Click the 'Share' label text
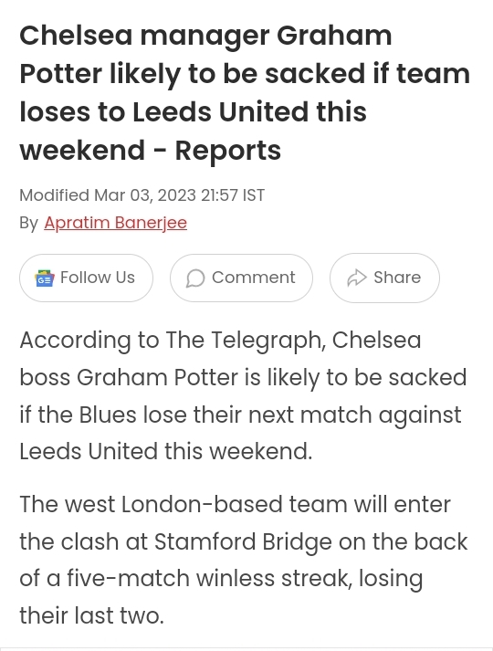The width and height of the screenshot is (493, 651). [397, 278]
